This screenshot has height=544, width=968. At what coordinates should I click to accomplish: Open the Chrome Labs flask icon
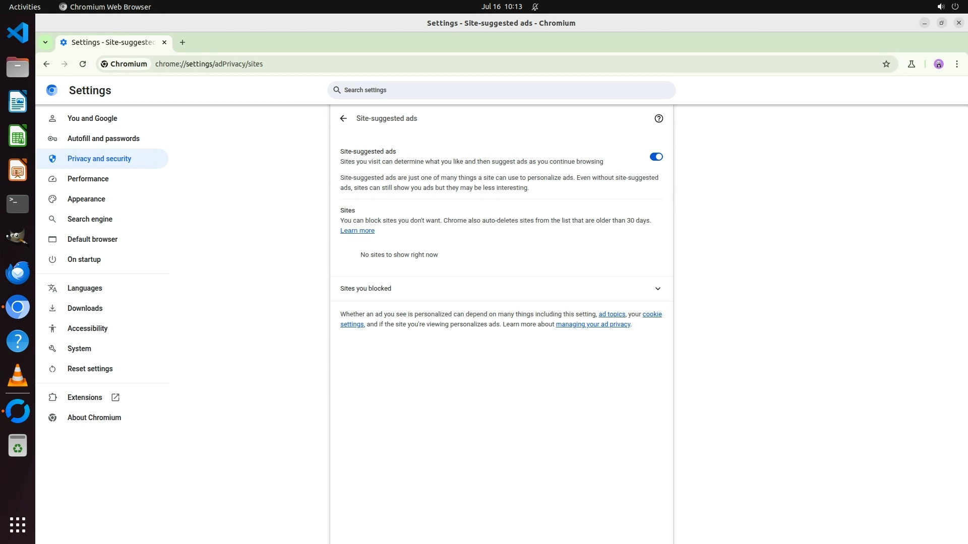pos(911,64)
